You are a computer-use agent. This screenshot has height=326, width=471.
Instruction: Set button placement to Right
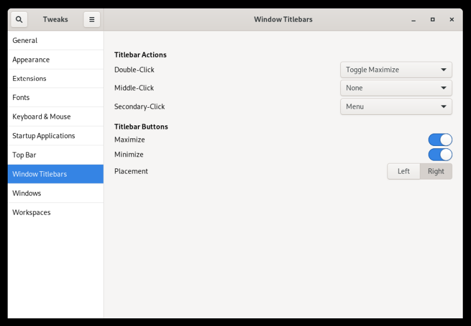436,171
